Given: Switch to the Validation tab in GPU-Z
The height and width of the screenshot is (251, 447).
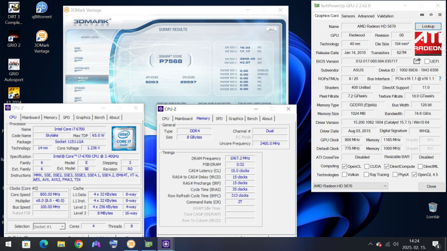Looking at the screenshot, I should 385,16.
